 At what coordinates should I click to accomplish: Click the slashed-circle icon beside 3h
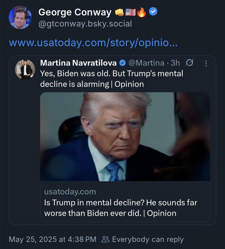click(x=190, y=63)
